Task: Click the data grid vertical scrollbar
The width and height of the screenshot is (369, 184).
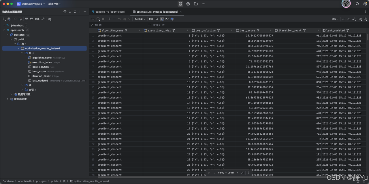Action: (368, 37)
